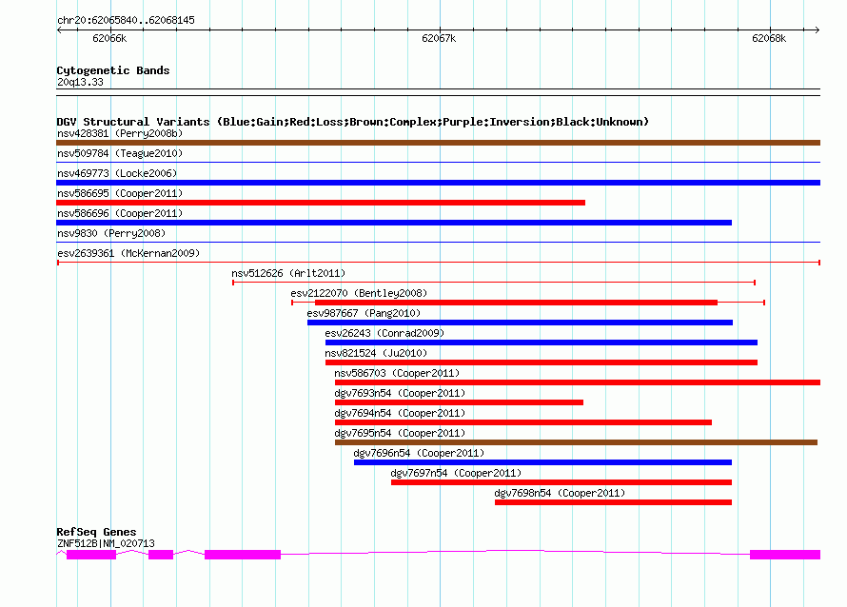Select the brown nsv428381 variant bar
This screenshot has height=607, width=847.
[x=438, y=143]
